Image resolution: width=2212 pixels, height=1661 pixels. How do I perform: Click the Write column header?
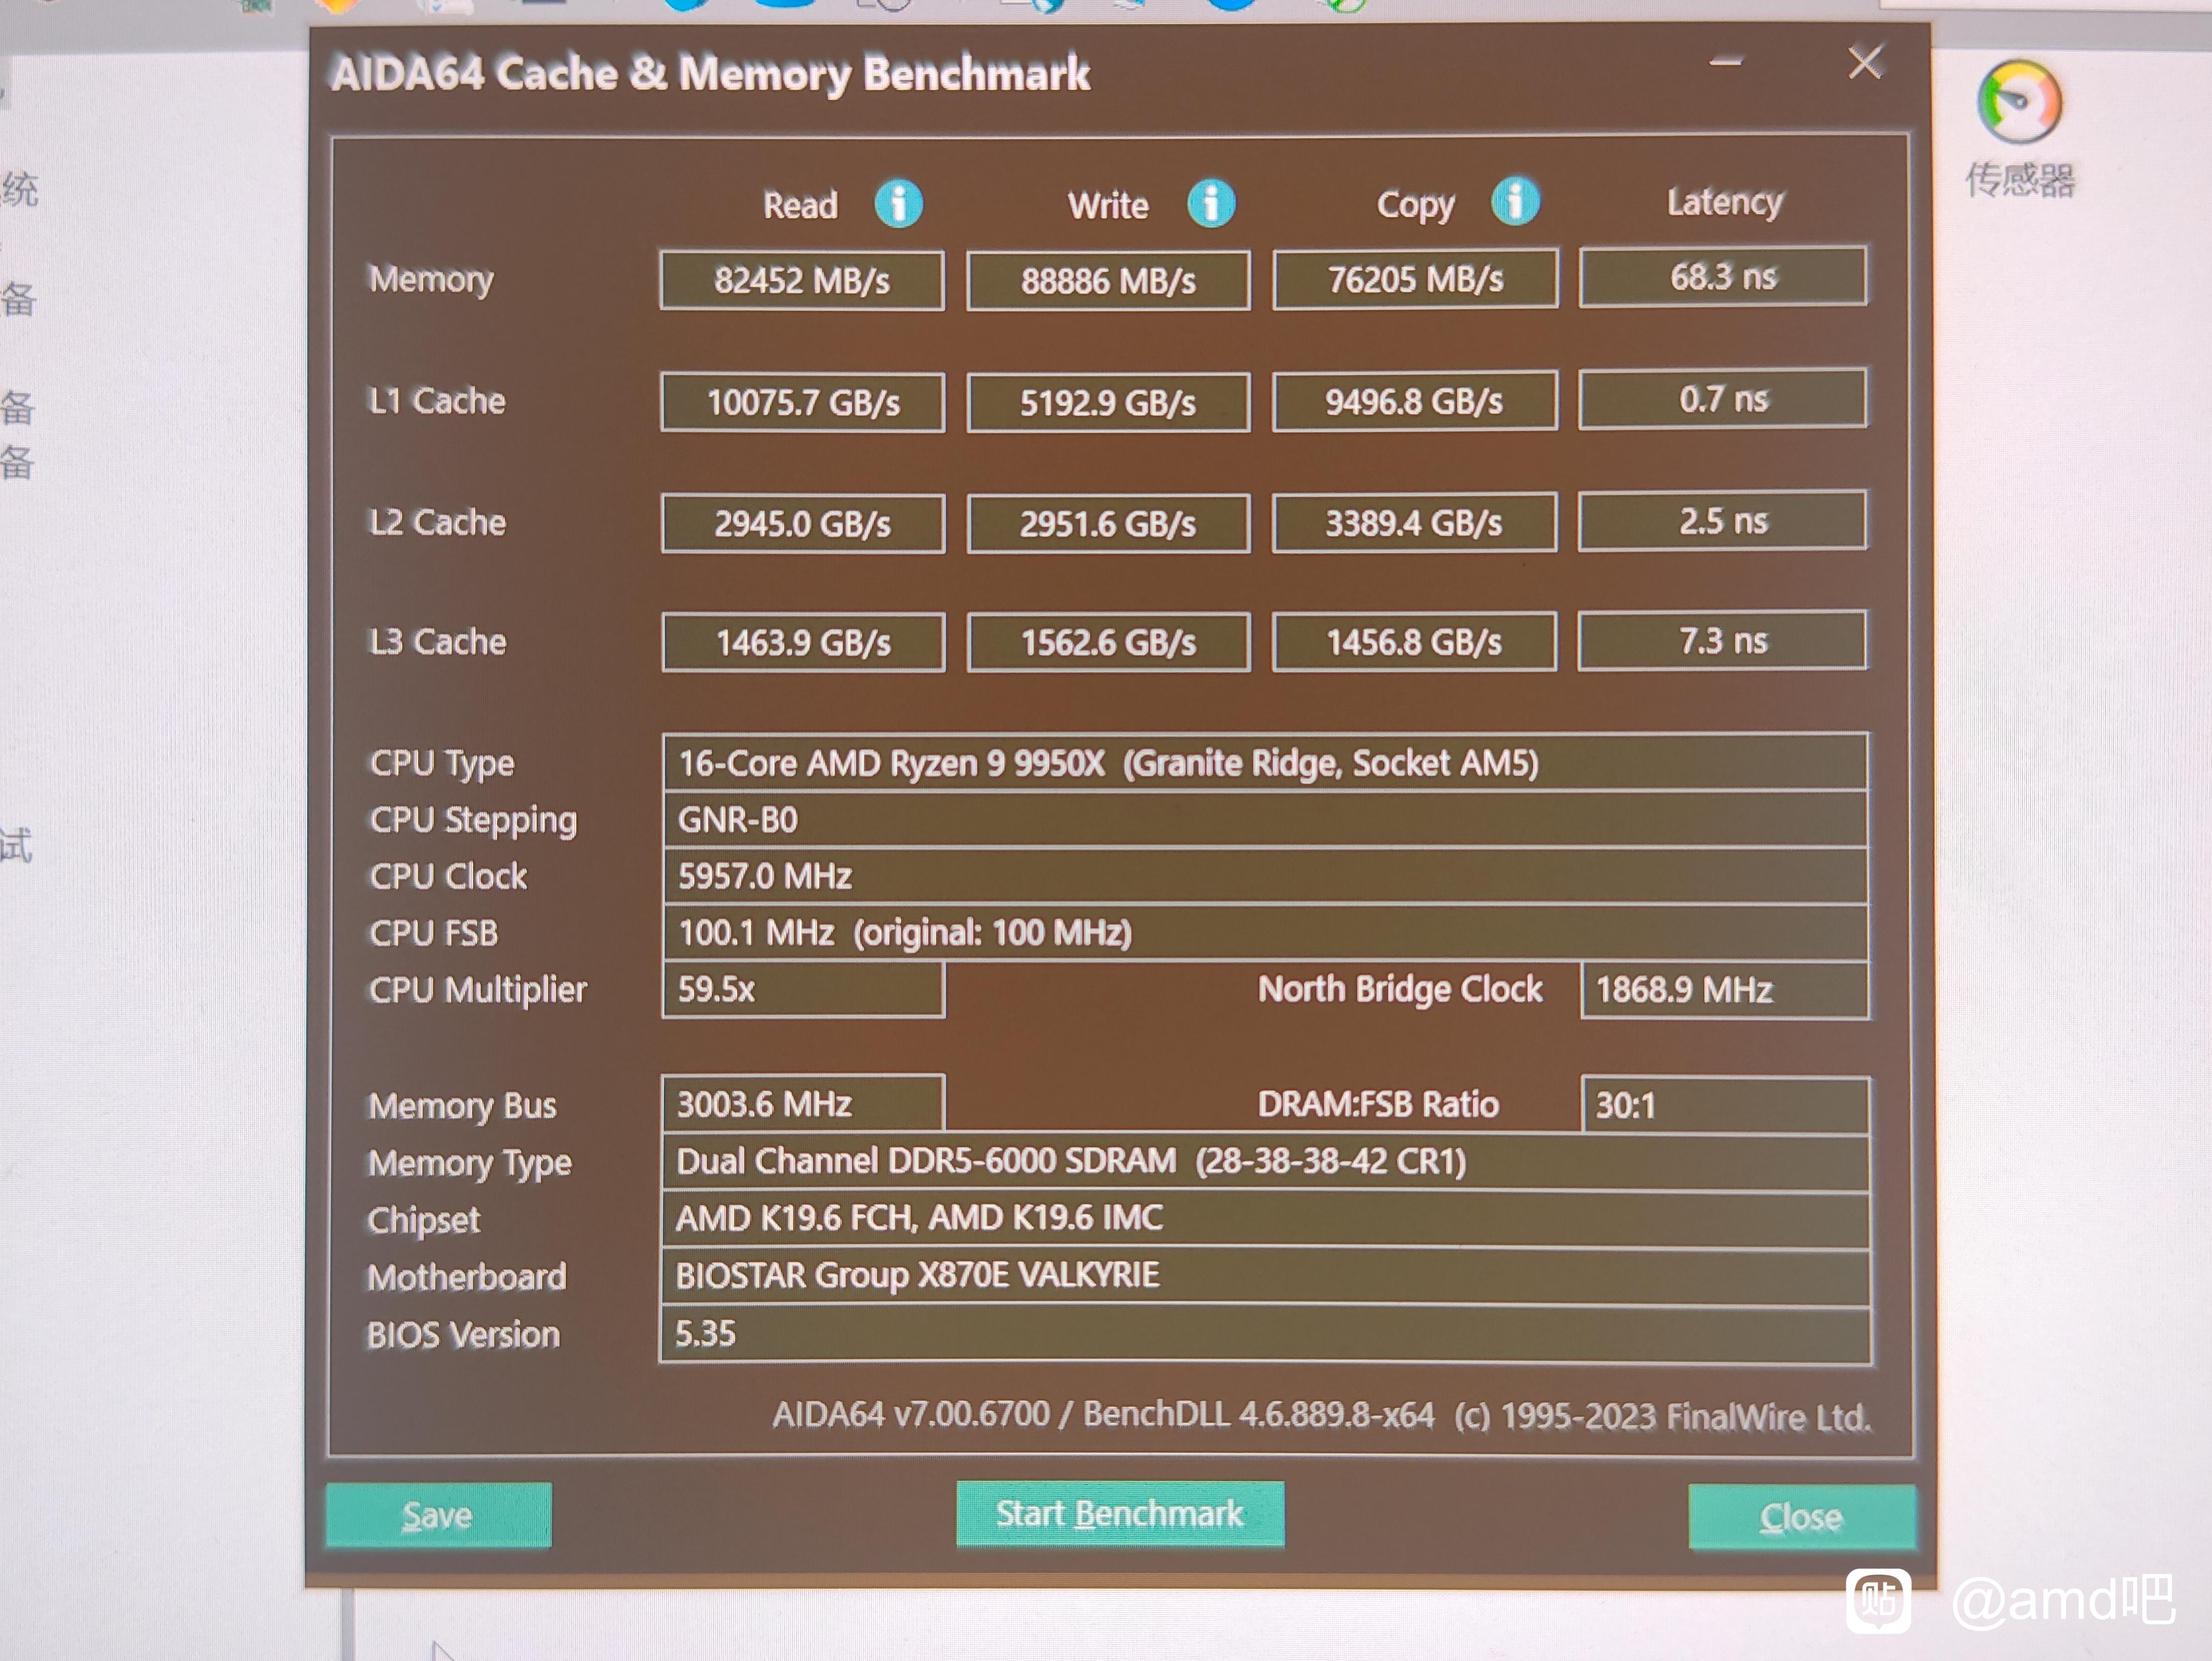[1108, 206]
